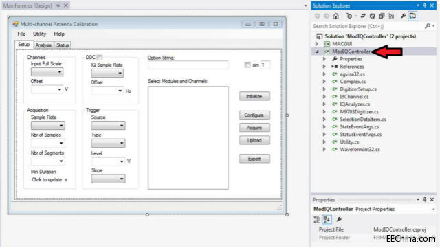The width and height of the screenshot is (440, 248).
Task: Pin the Solution Explorer panel
Action: pyautogui.click(x=425, y=5)
